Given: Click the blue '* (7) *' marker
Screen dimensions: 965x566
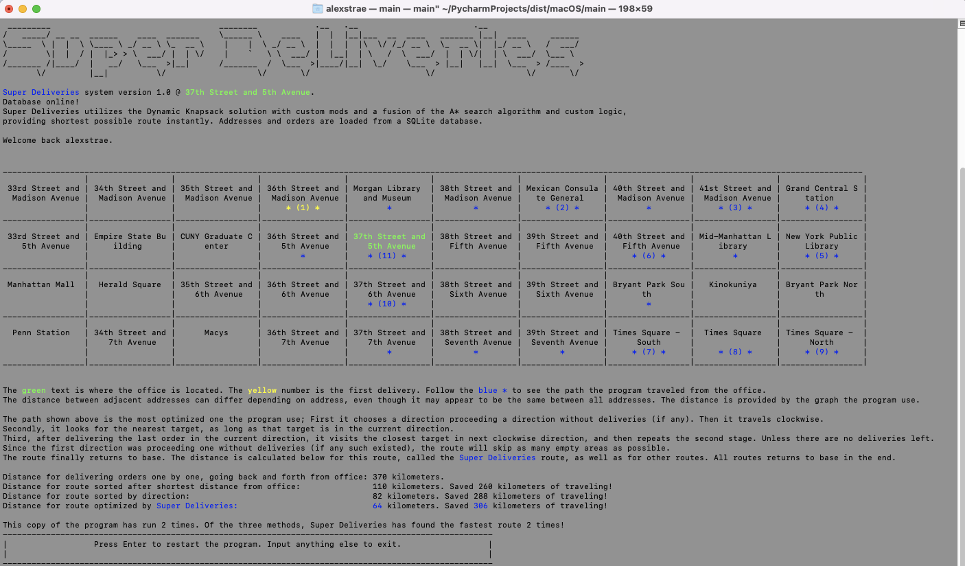Looking at the screenshot, I should pyautogui.click(x=649, y=352).
